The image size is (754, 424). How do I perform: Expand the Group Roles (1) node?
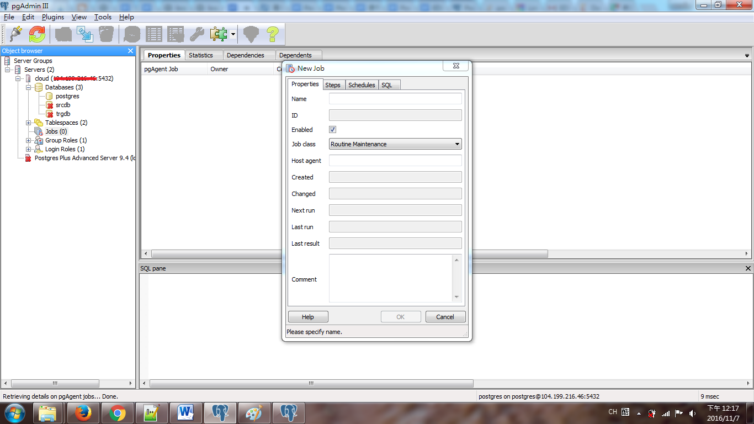pyautogui.click(x=29, y=140)
